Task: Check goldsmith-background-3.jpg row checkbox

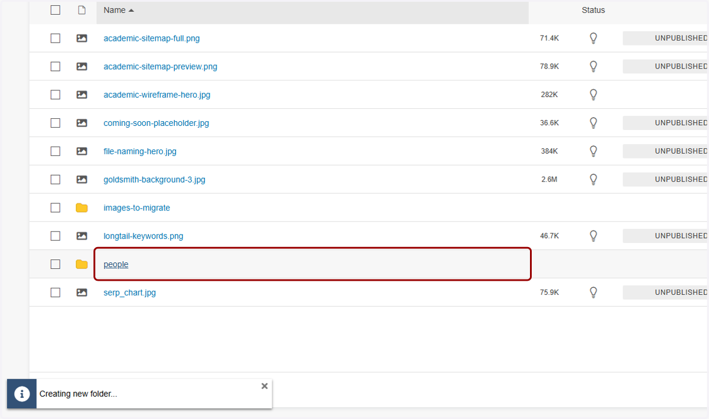Action: pyautogui.click(x=56, y=180)
